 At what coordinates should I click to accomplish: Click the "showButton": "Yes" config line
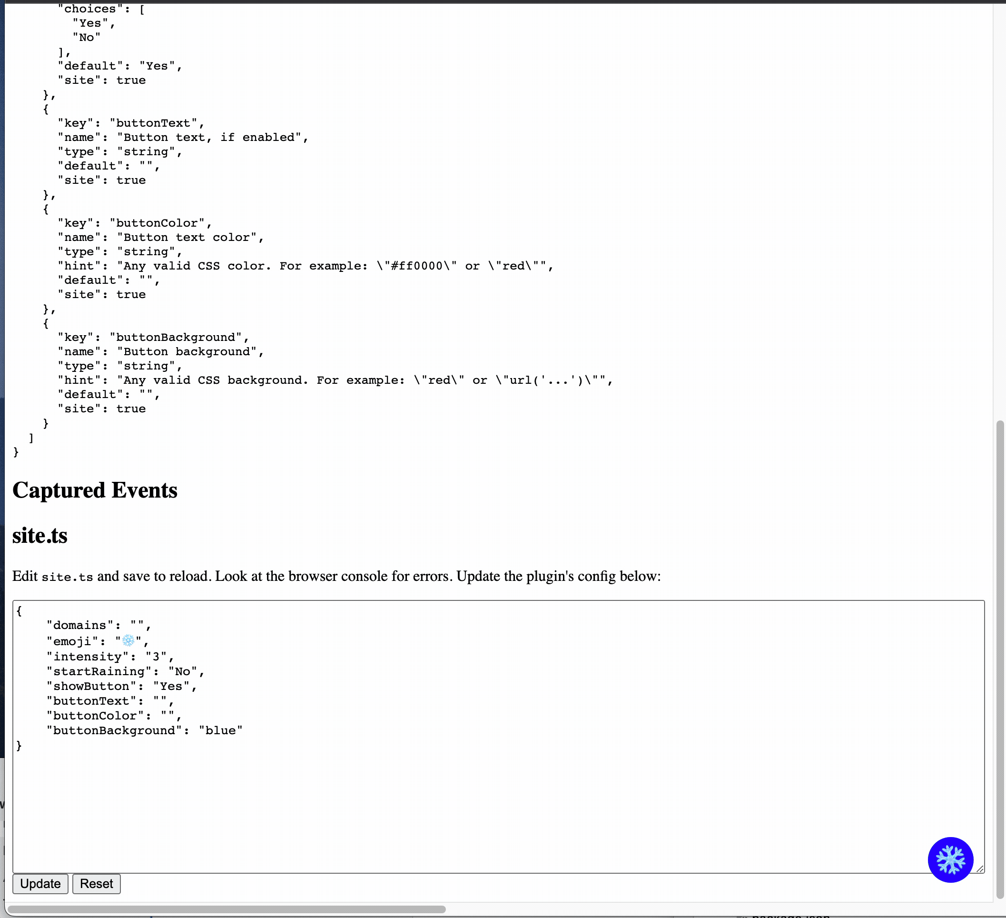pos(122,687)
